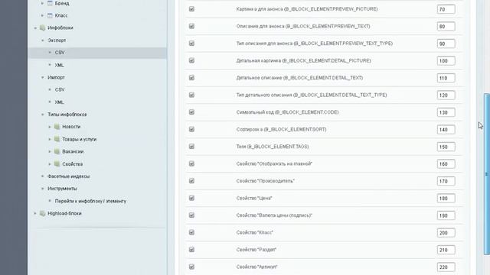Image resolution: width=490 pixels, height=275 pixels.
Task: Expand the Товары и услуги node arrow
Action: tap(50, 139)
